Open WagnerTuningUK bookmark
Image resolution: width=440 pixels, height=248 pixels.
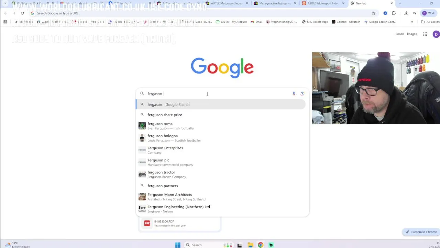[282, 22]
